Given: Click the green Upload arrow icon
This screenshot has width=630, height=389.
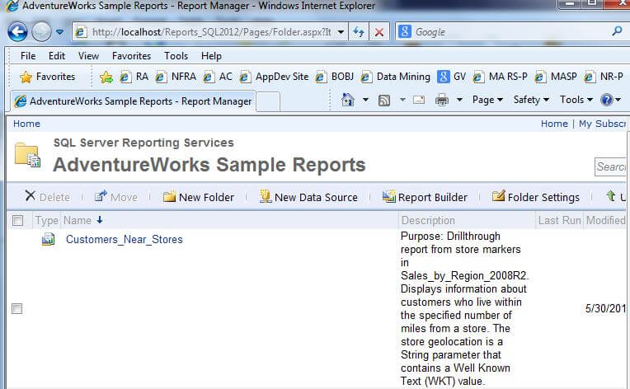Looking at the screenshot, I should coord(611,196).
